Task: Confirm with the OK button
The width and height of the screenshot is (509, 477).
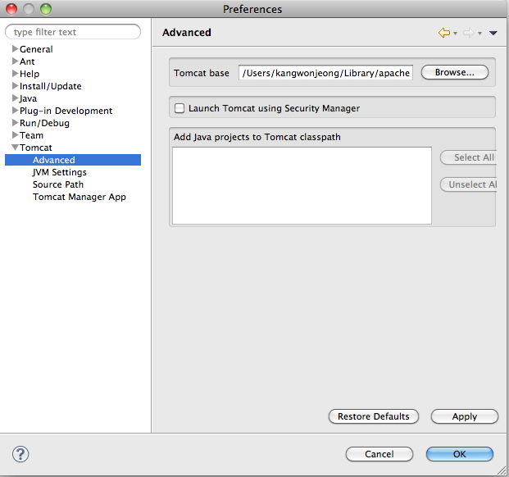Action: [460, 454]
